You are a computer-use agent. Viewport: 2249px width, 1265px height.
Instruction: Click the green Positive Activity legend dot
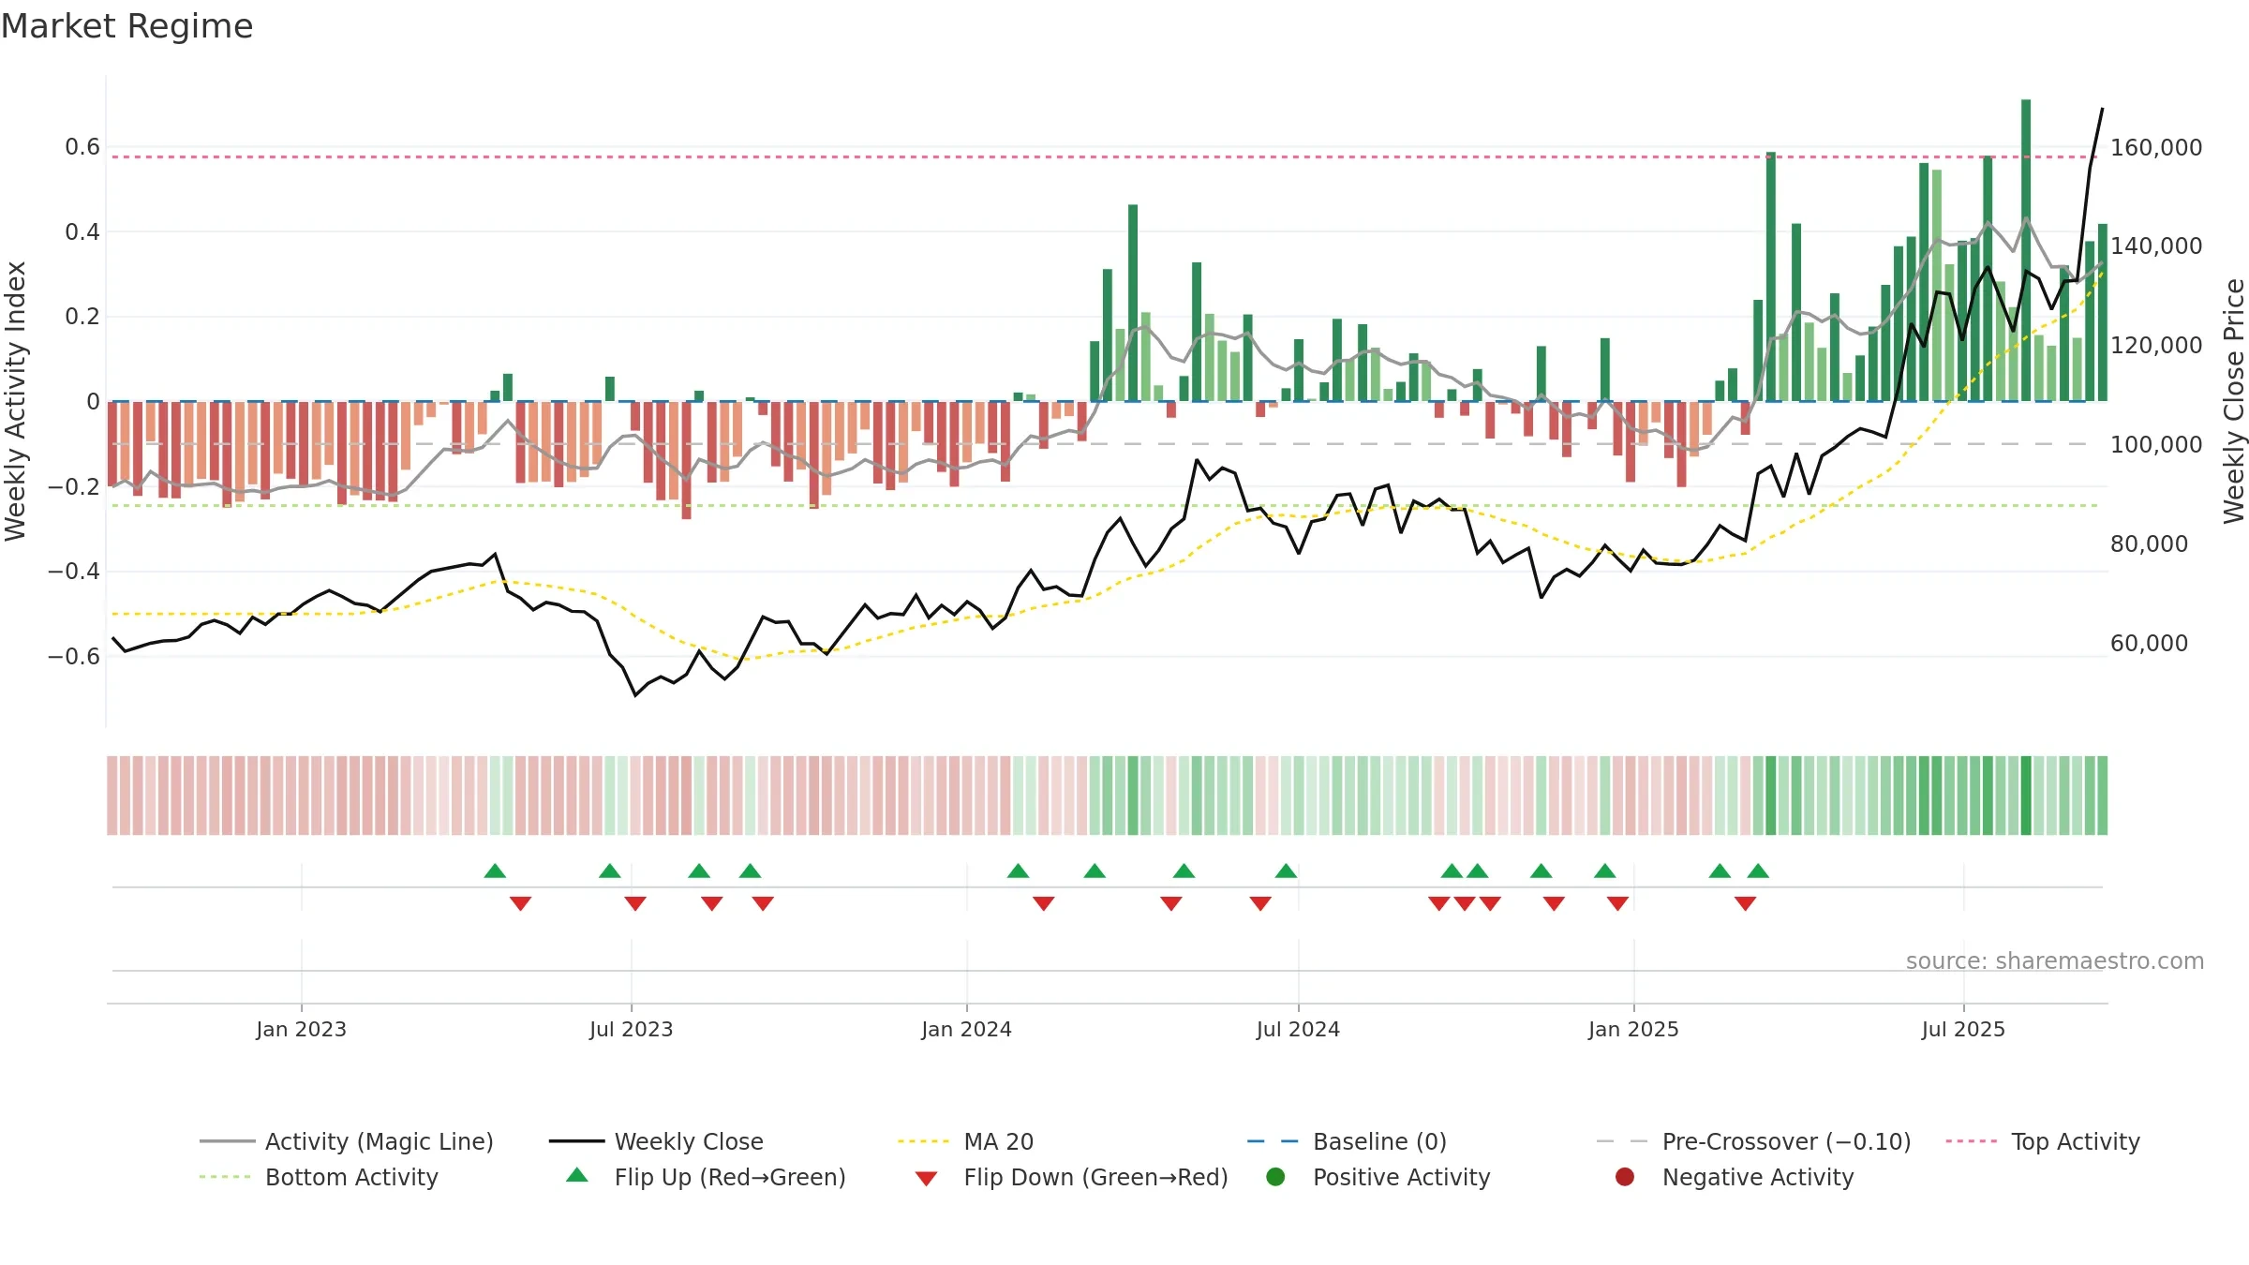coord(1275,1177)
